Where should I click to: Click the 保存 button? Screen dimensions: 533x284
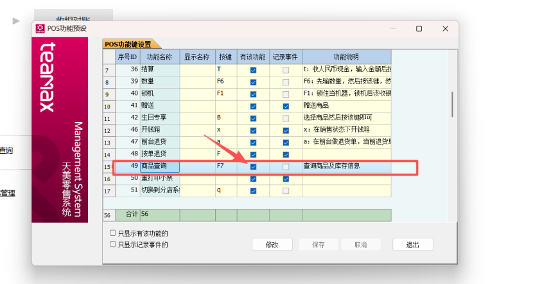[318, 245]
